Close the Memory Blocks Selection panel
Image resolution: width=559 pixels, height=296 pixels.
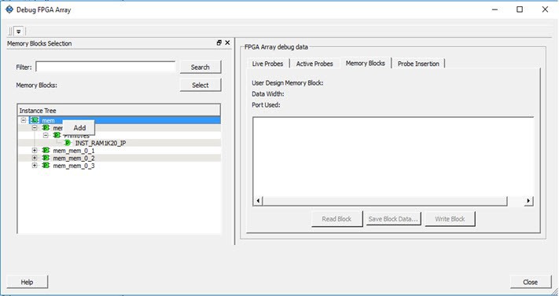coord(227,42)
